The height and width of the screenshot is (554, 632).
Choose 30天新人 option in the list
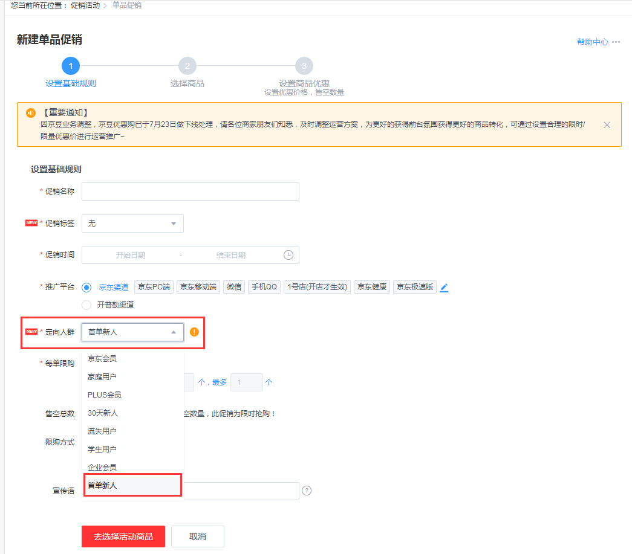(103, 413)
